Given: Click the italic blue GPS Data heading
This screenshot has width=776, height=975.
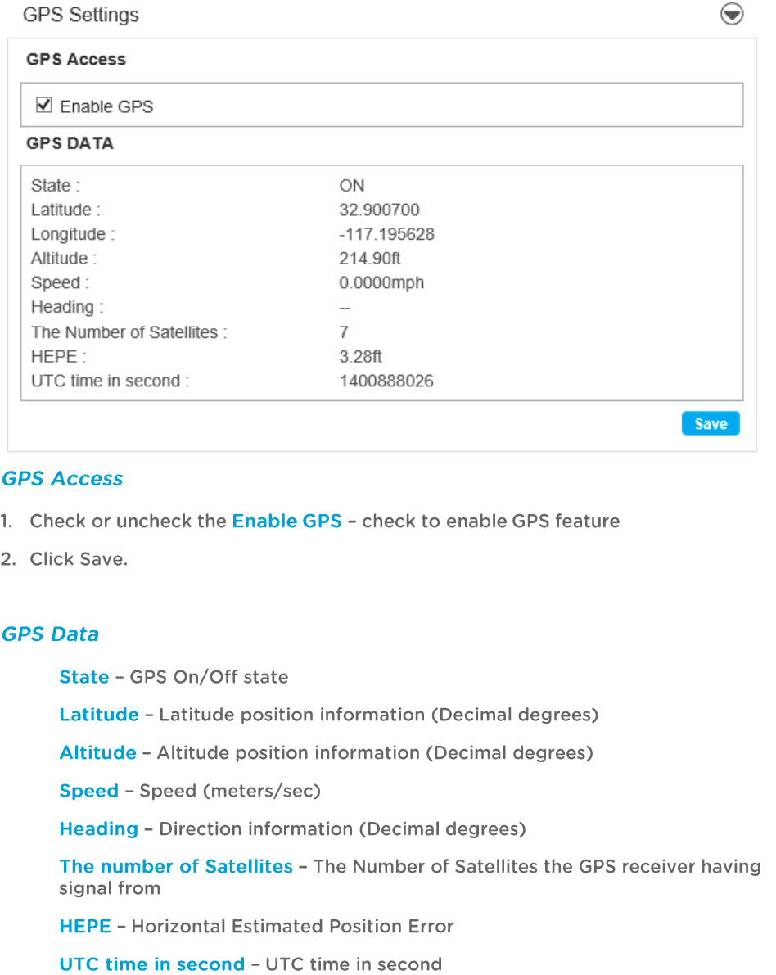Looking at the screenshot, I should [x=51, y=634].
